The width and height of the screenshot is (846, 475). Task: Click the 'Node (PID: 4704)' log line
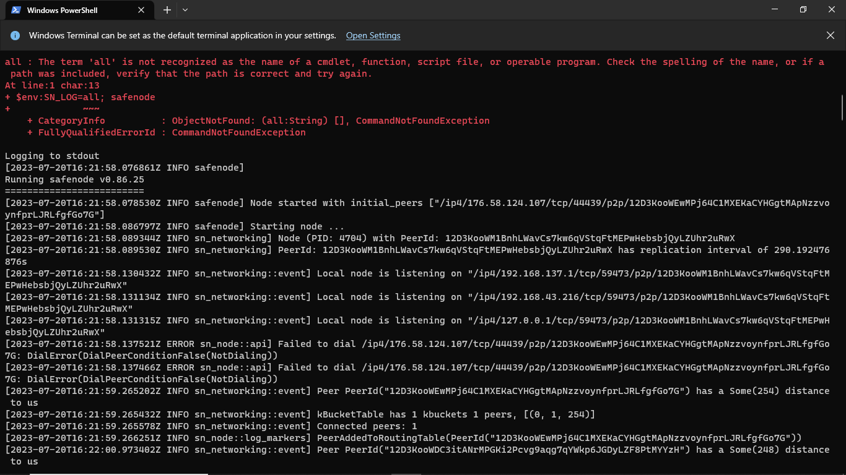point(370,238)
